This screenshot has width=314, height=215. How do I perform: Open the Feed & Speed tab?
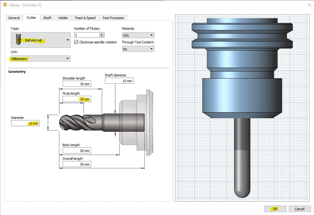[x=85, y=18]
